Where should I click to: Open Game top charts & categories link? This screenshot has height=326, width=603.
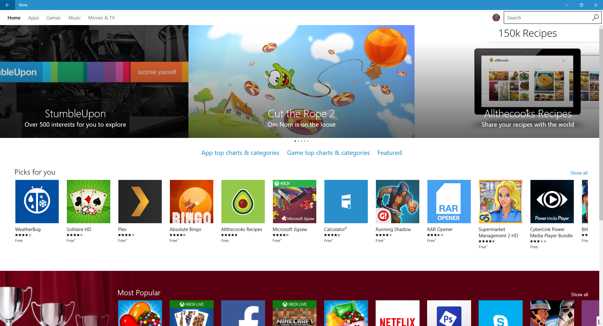pyautogui.click(x=328, y=153)
